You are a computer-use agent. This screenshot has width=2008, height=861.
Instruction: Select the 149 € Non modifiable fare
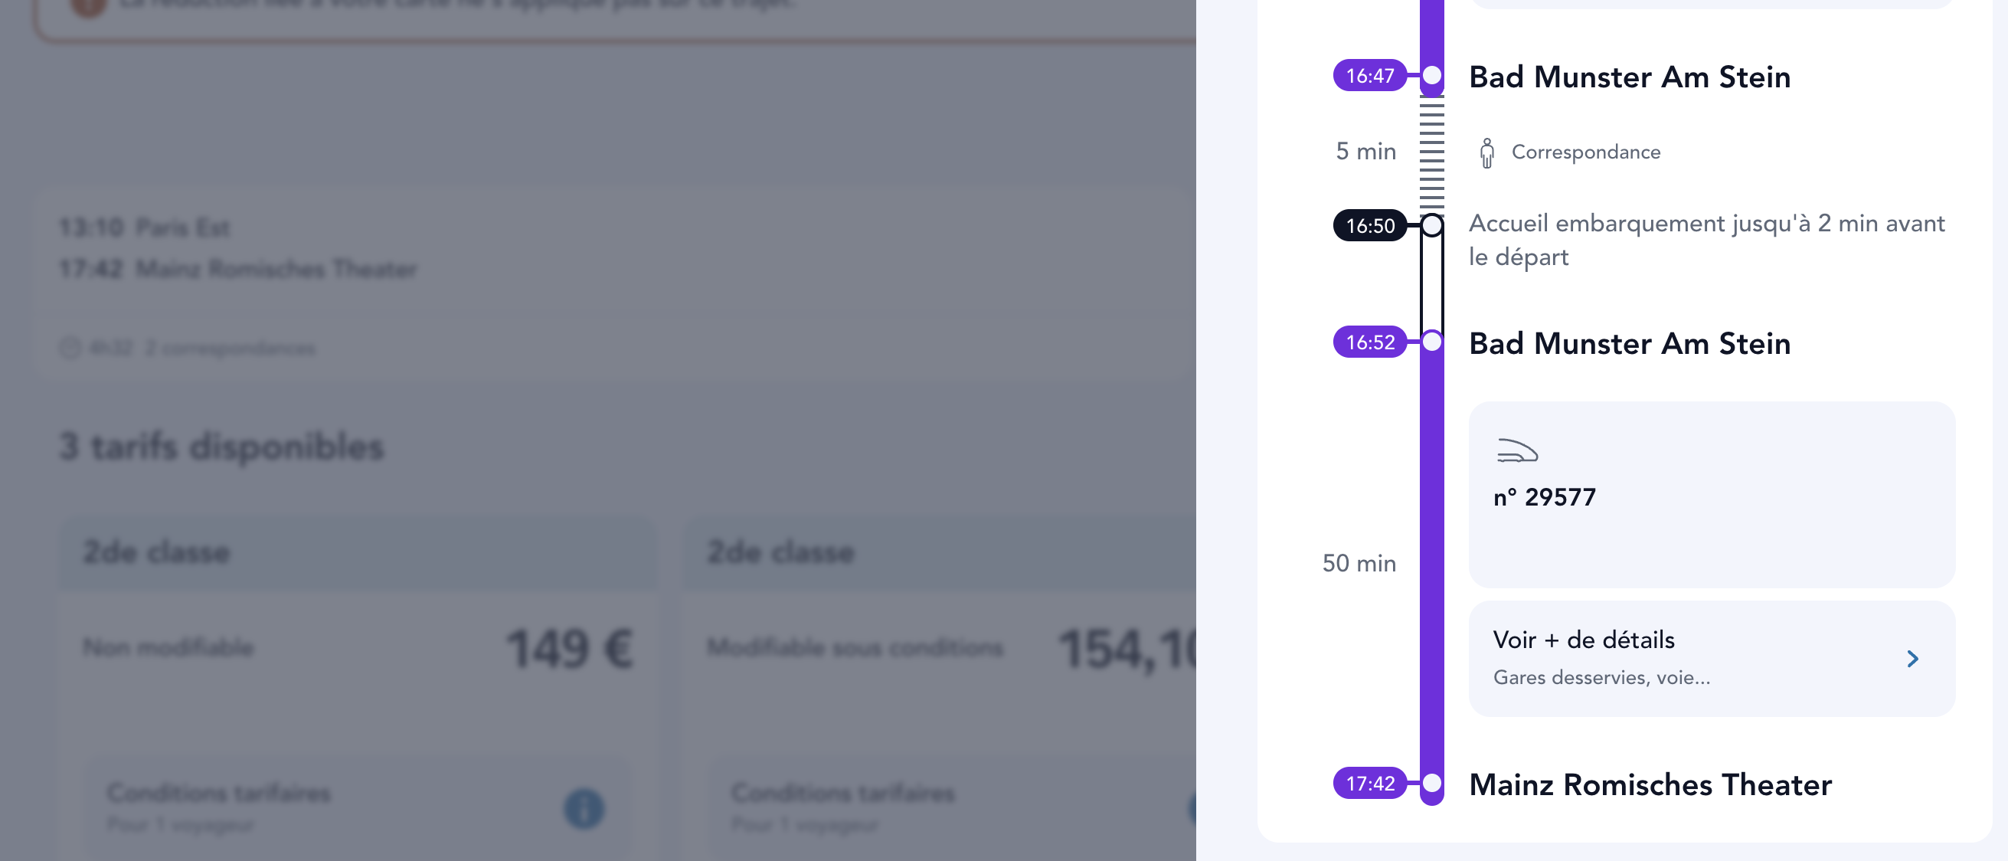click(358, 648)
